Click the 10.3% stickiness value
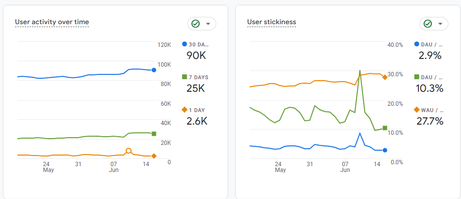 point(430,88)
